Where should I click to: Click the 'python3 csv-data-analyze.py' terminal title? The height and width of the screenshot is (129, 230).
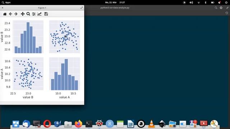(115, 8)
